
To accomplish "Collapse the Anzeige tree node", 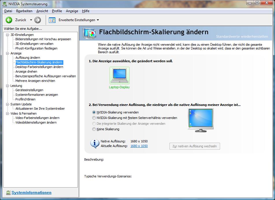I will coord(7,53).
